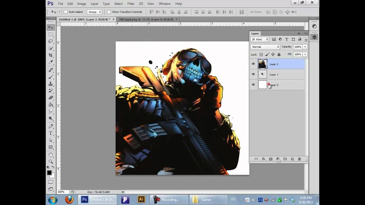This screenshot has height=205, width=365.
Task: Toggle Lock all padlock icon
Action: [279, 54]
